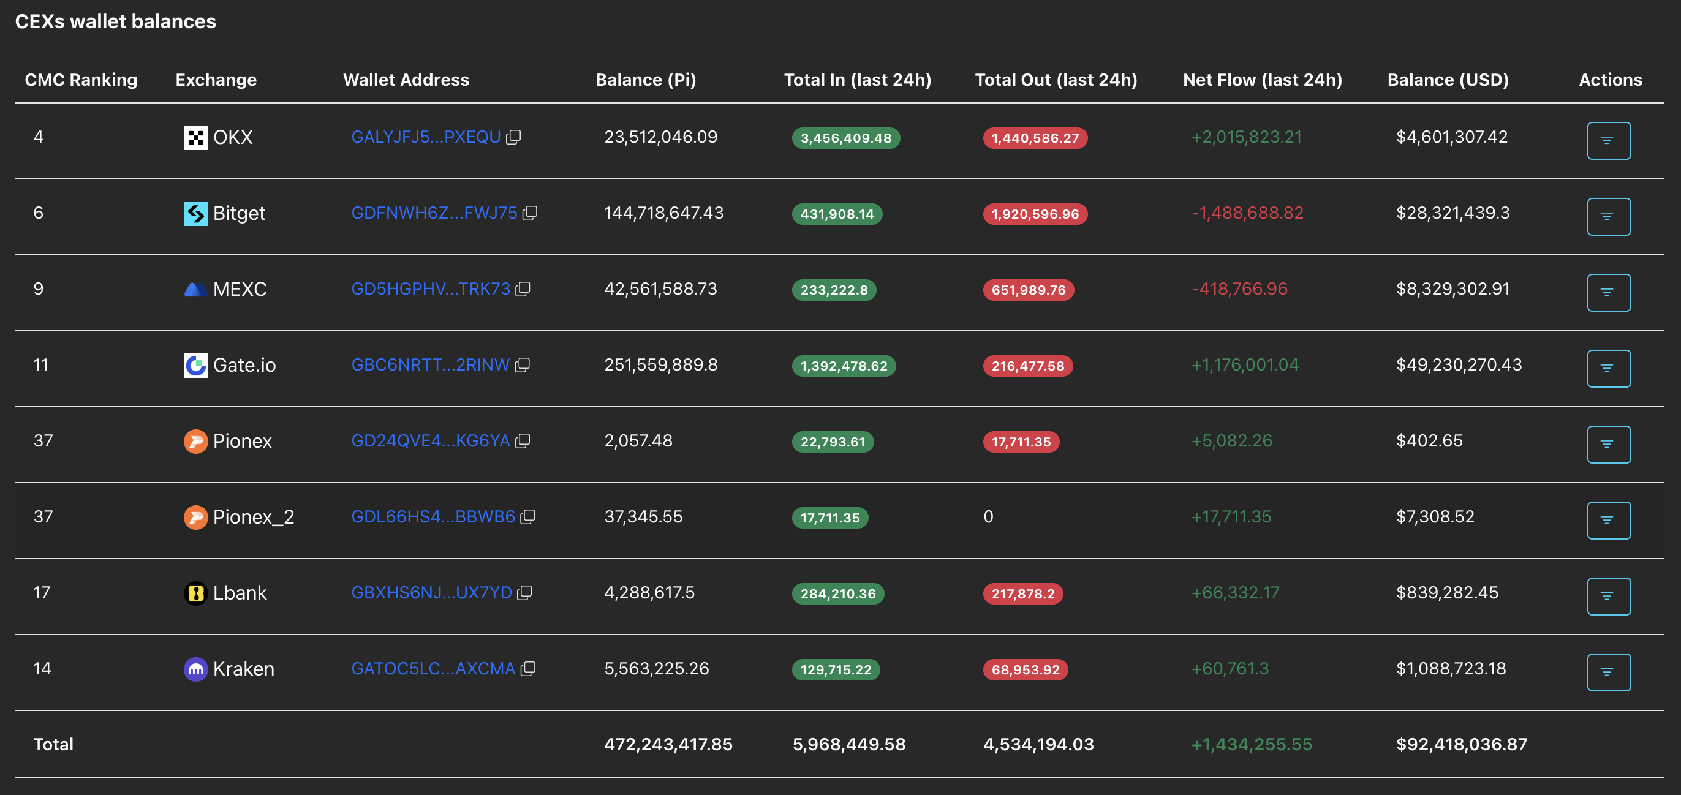Copy the OKX wallet address icon
Viewport: 1681px width, 795px height.
coord(513,137)
